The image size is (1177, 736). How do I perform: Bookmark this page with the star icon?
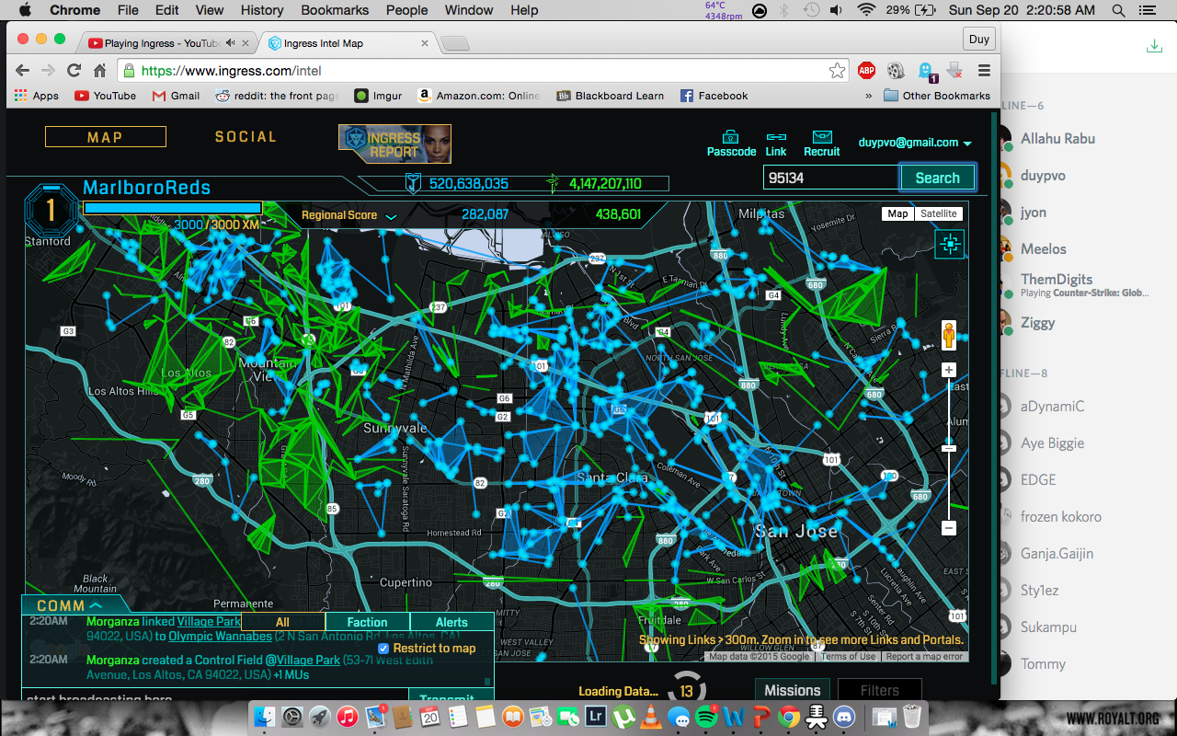[837, 71]
